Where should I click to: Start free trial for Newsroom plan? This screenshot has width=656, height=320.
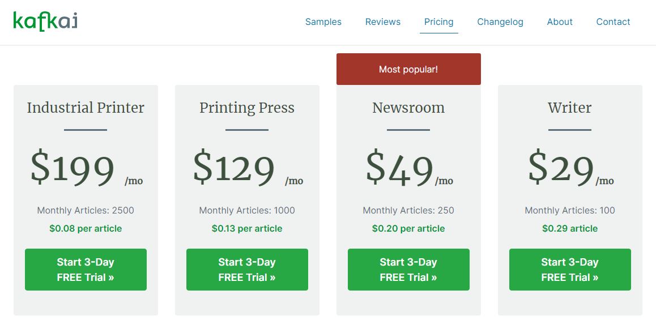click(x=408, y=270)
